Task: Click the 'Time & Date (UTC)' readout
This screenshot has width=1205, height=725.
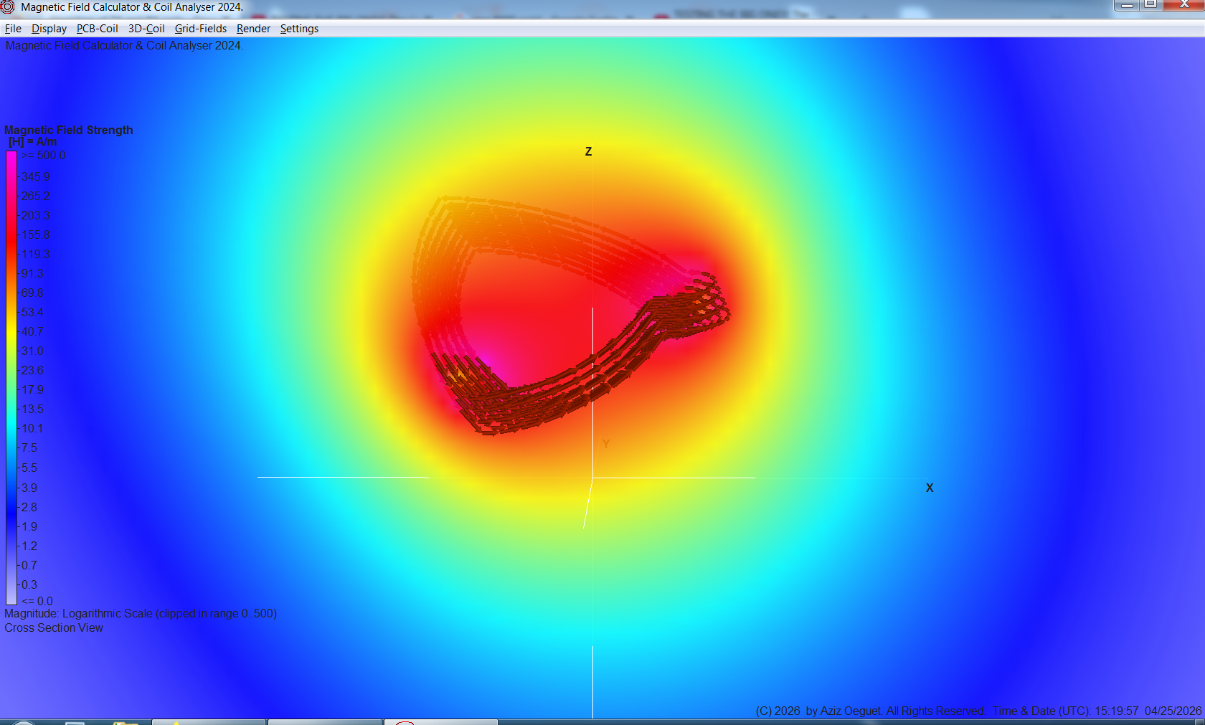Action: tap(1097, 711)
